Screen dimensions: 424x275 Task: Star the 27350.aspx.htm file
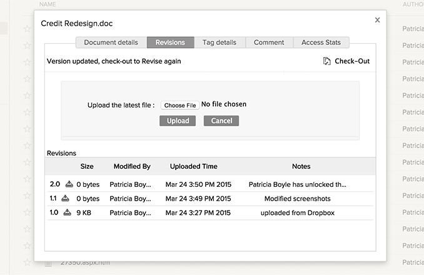[27, 263]
